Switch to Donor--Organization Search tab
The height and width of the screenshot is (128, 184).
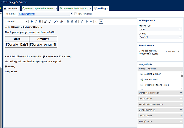point(39,9)
